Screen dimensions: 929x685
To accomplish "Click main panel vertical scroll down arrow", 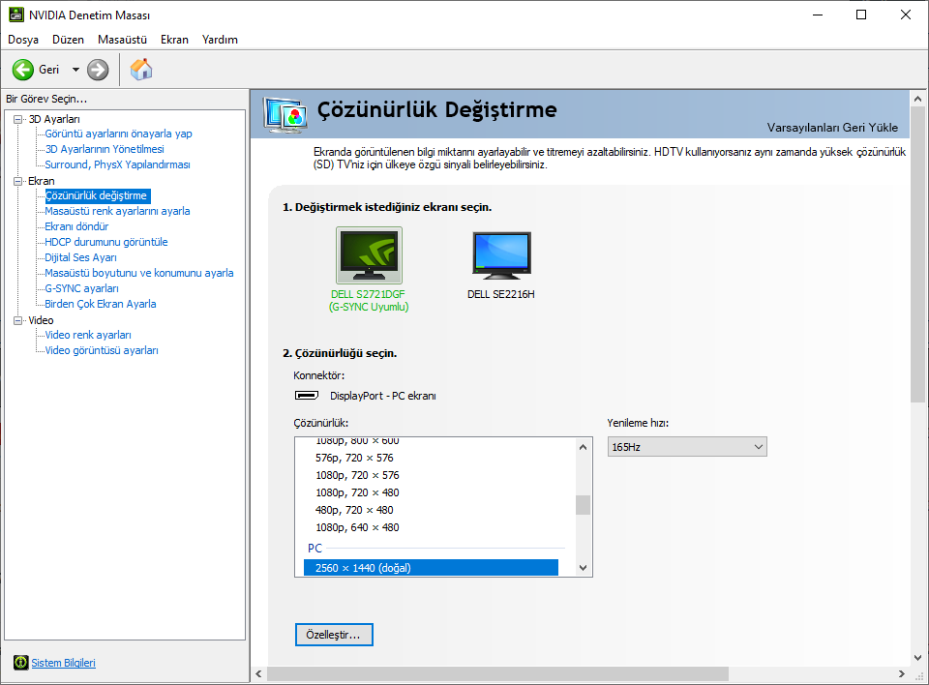I will pyautogui.click(x=917, y=657).
